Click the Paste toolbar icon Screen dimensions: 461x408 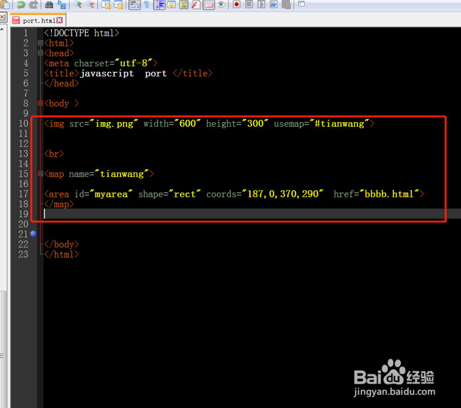[x=5, y=4]
